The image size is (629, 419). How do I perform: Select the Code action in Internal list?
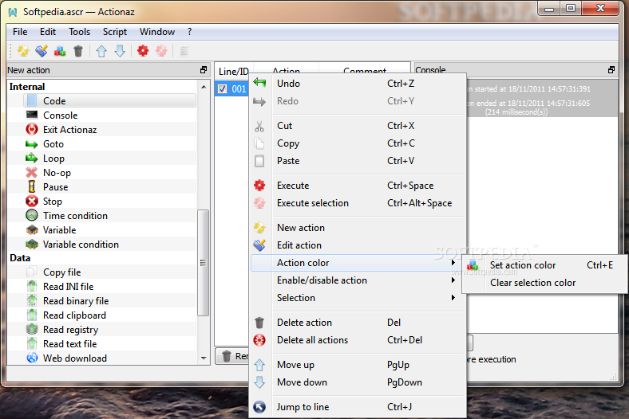click(x=109, y=101)
